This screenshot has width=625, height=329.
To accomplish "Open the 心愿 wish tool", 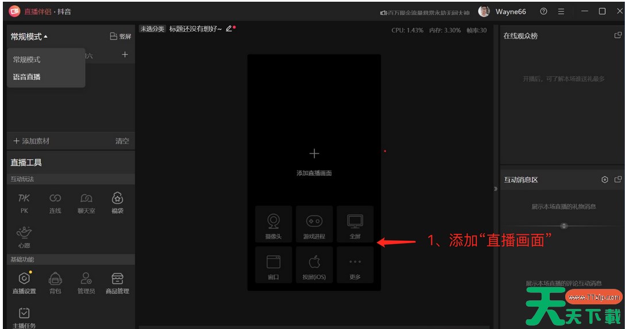I will coord(24,237).
